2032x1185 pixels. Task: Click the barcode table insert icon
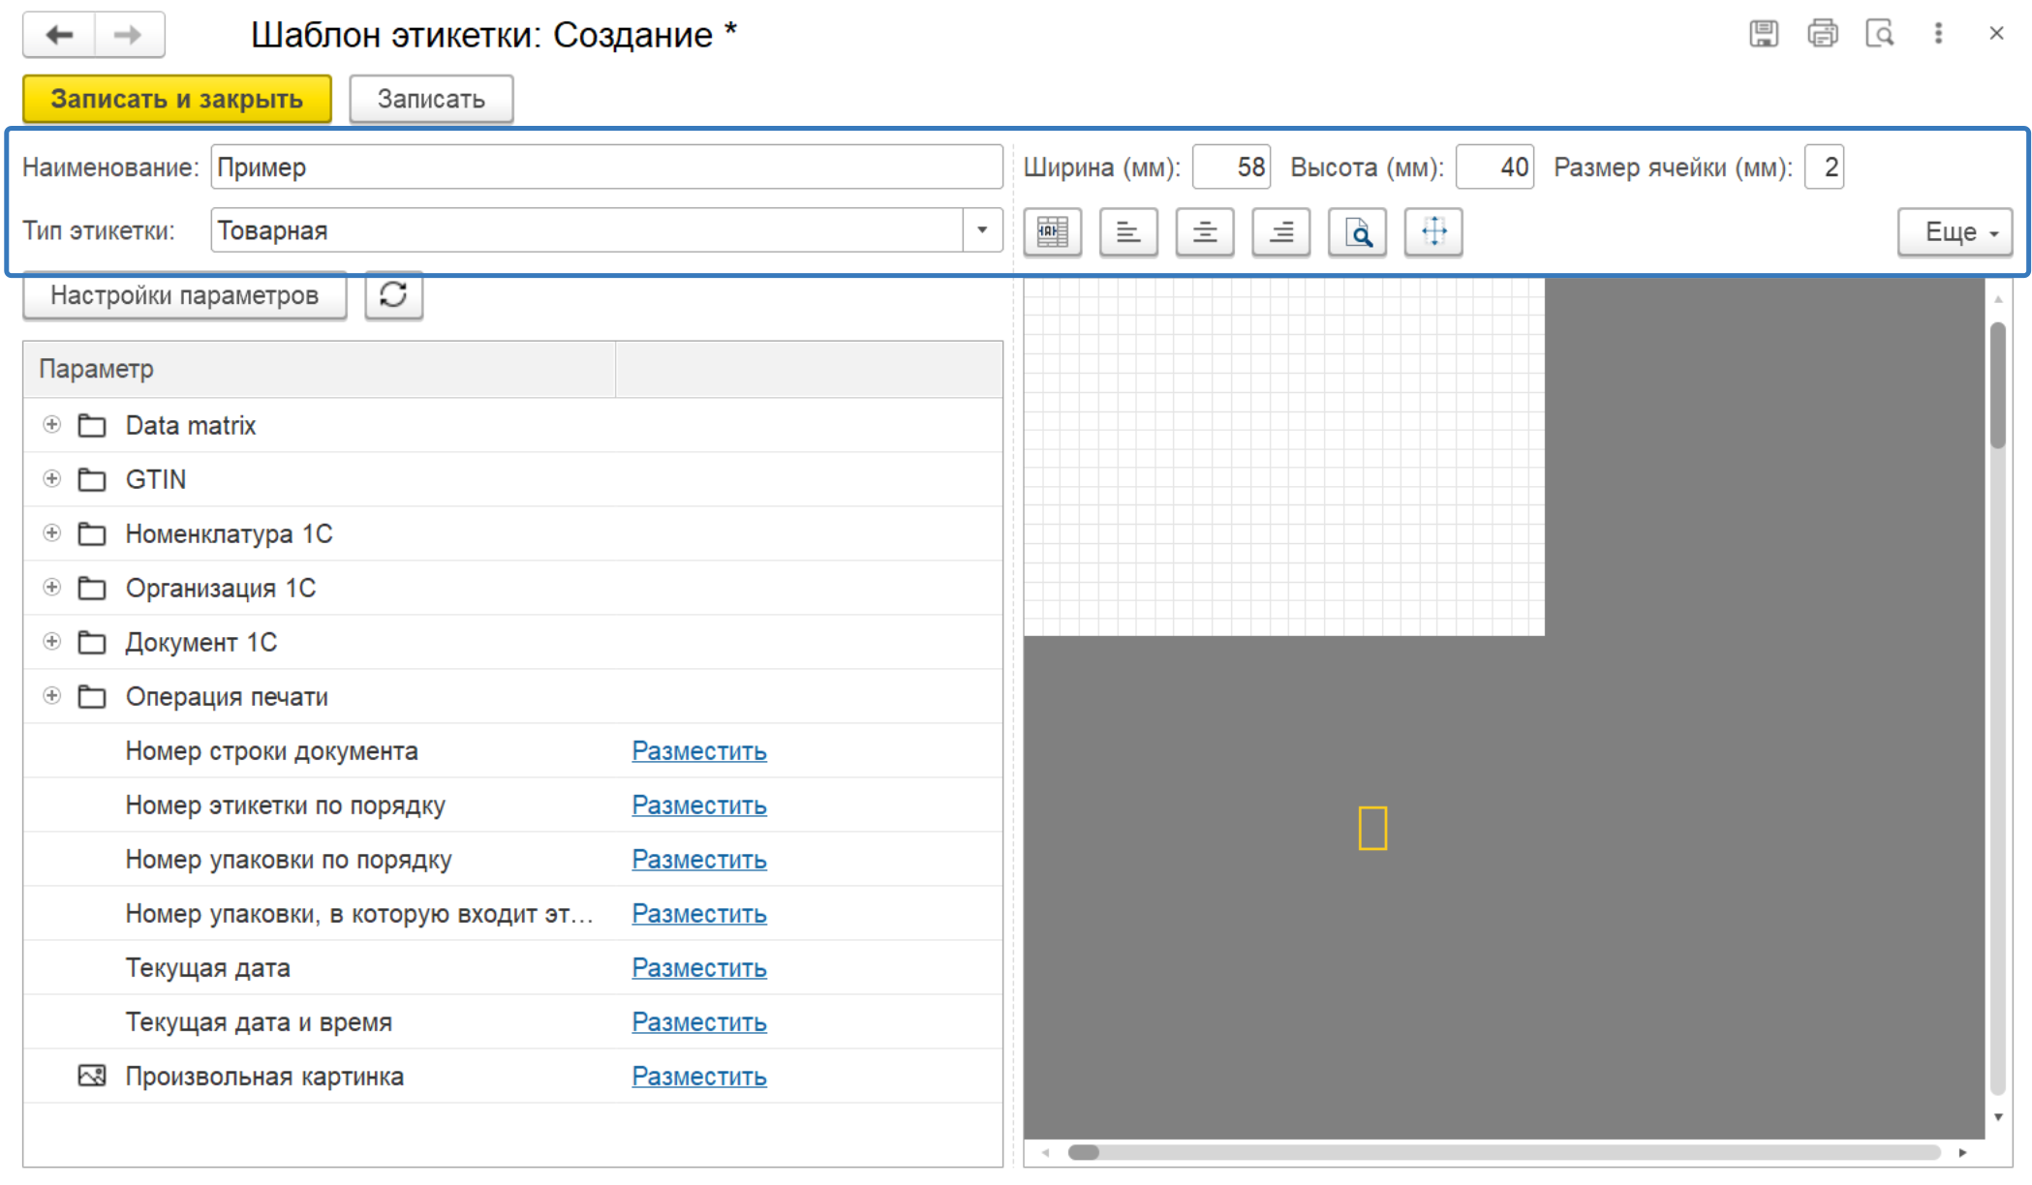click(x=1053, y=232)
